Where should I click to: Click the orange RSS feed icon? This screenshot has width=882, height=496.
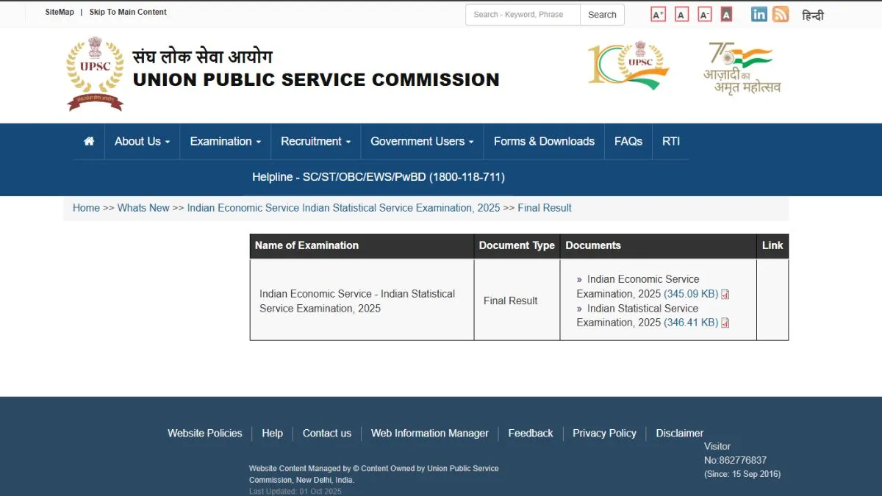pos(781,13)
